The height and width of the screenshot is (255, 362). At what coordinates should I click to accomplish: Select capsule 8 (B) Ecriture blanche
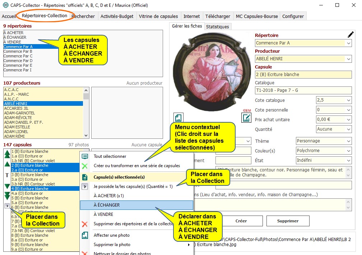click(x=45, y=235)
